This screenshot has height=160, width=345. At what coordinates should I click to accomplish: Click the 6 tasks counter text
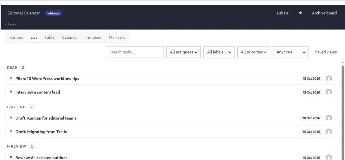pyautogui.click(x=11, y=24)
